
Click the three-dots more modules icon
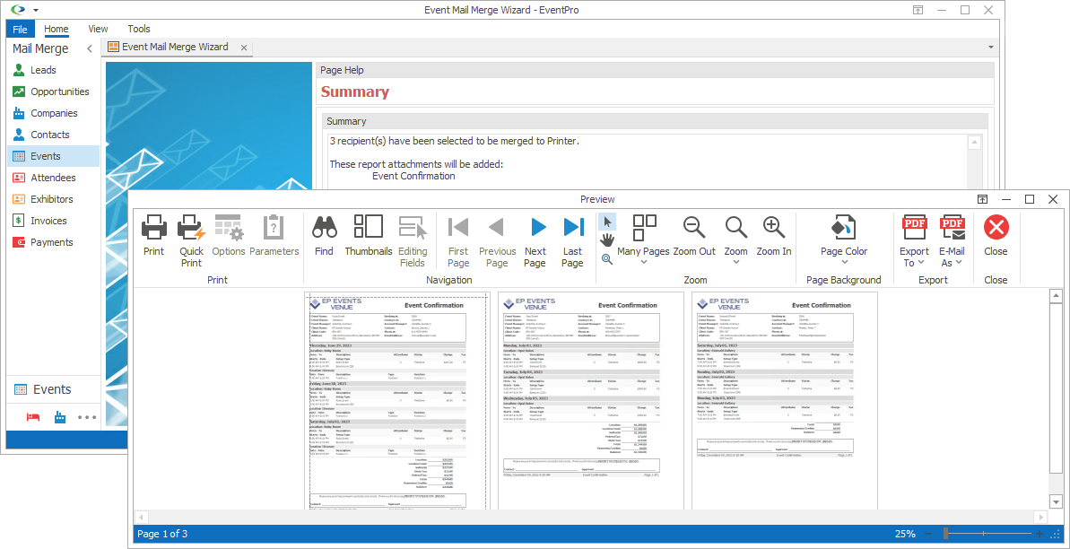pos(87,416)
